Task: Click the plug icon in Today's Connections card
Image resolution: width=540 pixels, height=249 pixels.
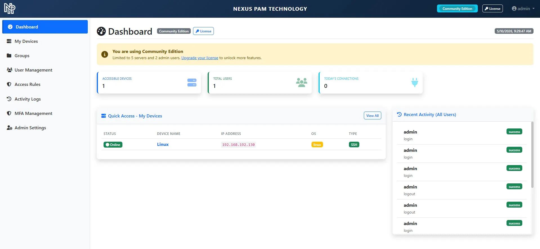Action: click(x=414, y=83)
